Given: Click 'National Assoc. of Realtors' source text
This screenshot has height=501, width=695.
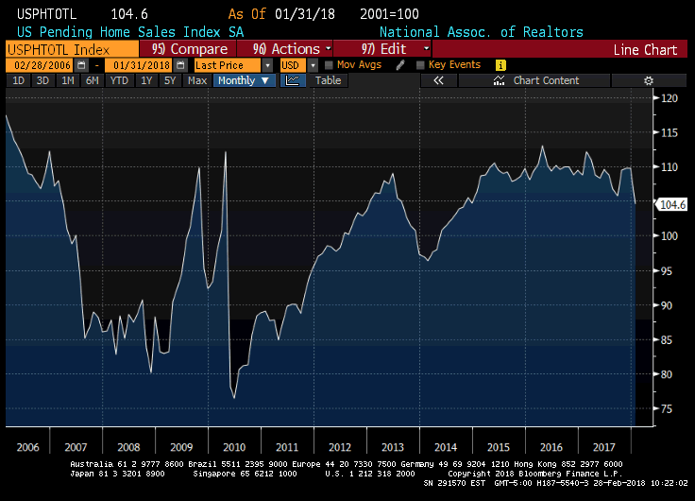Looking at the screenshot, I should (482, 32).
